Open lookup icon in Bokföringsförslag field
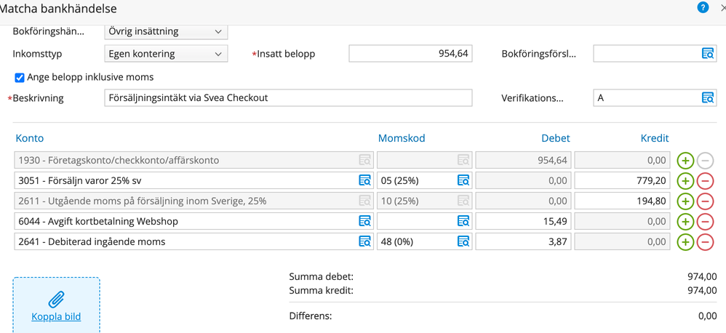726x333 pixels. click(x=707, y=54)
